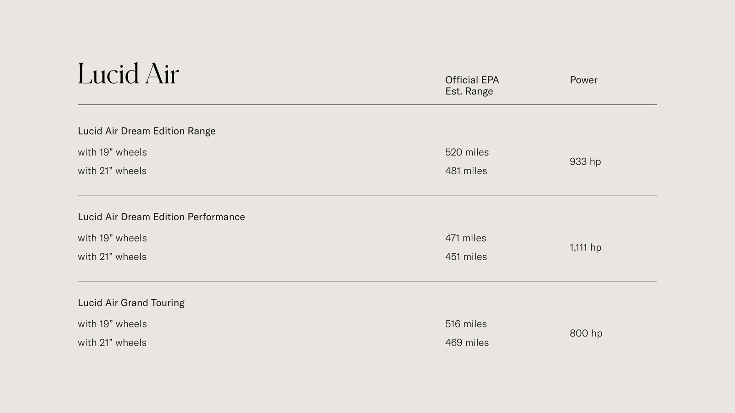This screenshot has height=413, width=735.
Task: Click the Lucid Air Grand Touring title
Action: click(131, 303)
